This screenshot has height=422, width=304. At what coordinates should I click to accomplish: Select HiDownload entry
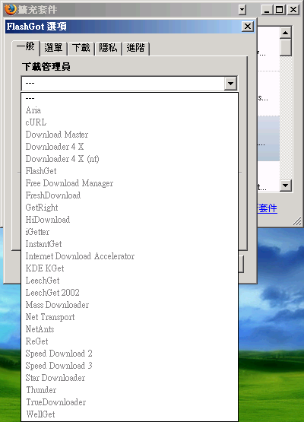(x=129, y=220)
